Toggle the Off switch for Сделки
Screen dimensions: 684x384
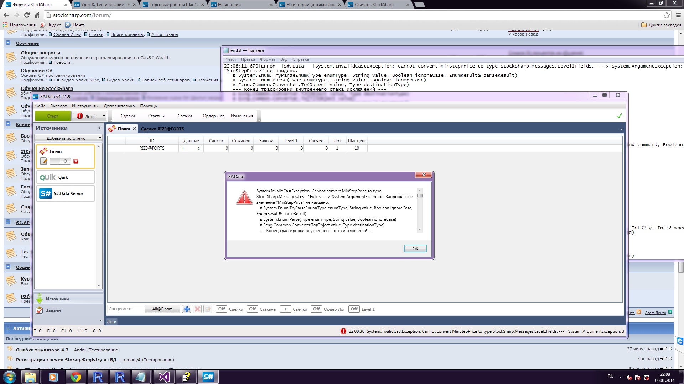tap(221, 309)
